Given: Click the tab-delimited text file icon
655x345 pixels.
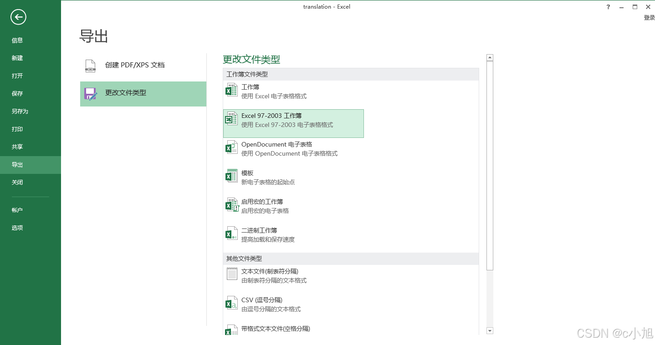Looking at the screenshot, I should coord(232,274).
